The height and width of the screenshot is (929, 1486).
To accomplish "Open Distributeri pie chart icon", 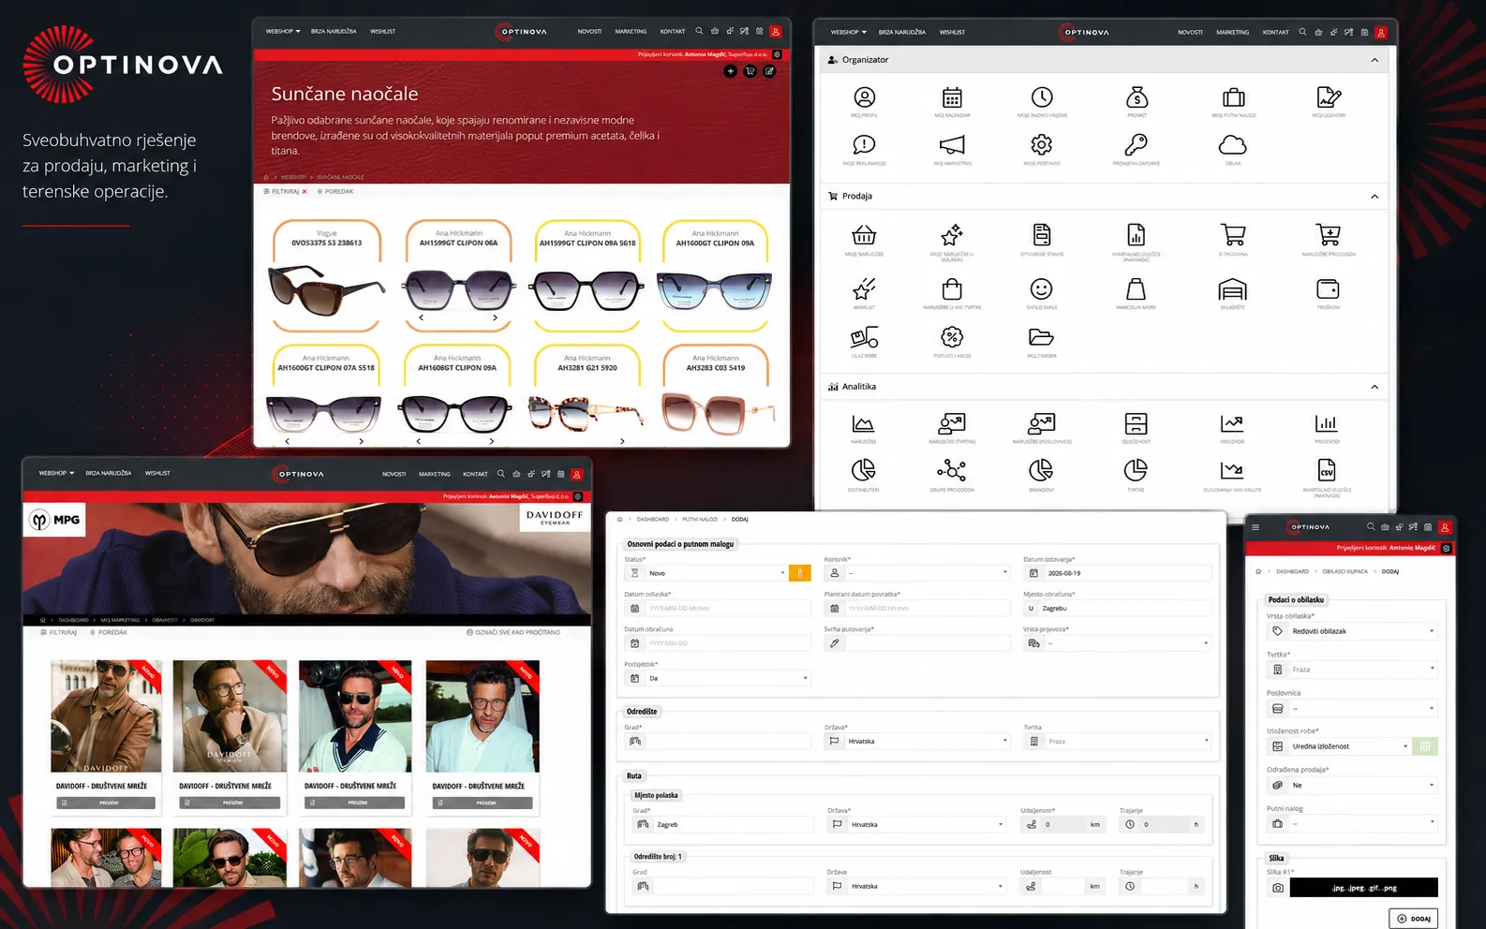I will (864, 470).
